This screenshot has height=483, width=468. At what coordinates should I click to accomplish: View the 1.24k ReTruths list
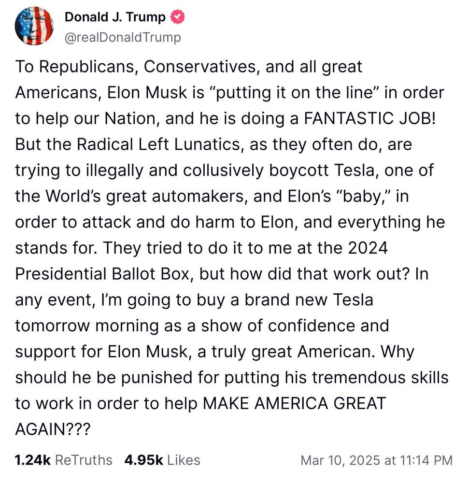point(63,460)
